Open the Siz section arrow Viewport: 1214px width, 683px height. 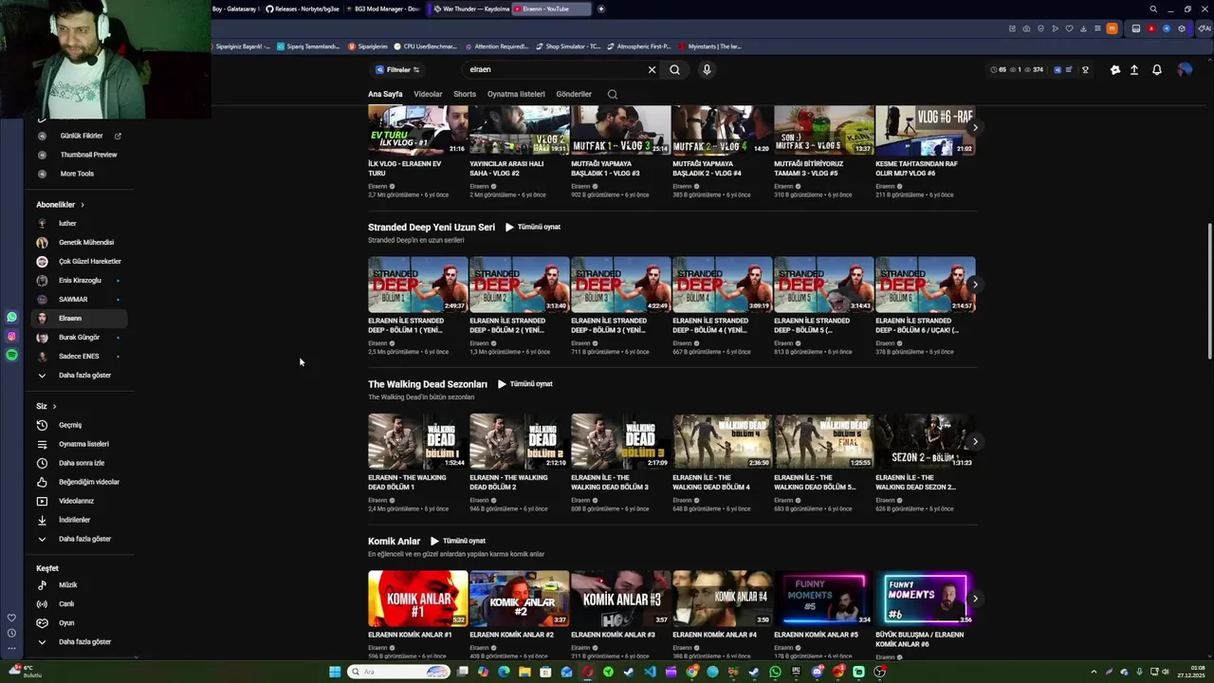54,406
